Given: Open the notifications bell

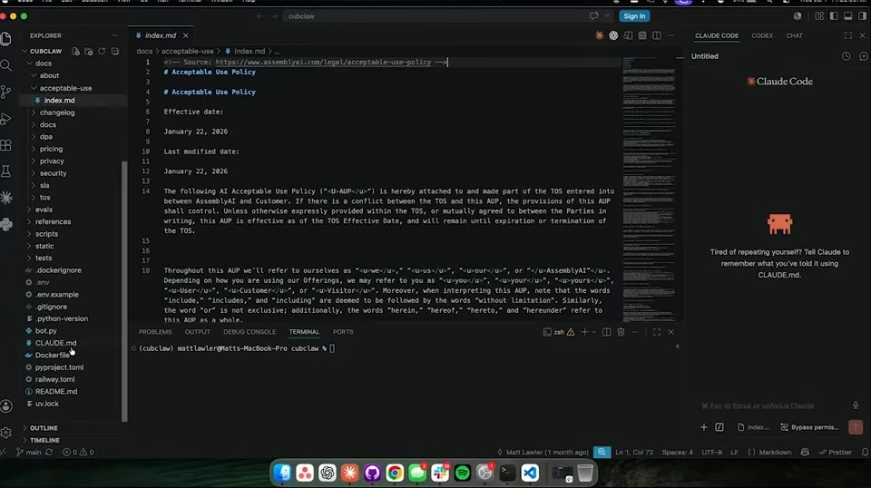Looking at the screenshot, I should click(865, 452).
